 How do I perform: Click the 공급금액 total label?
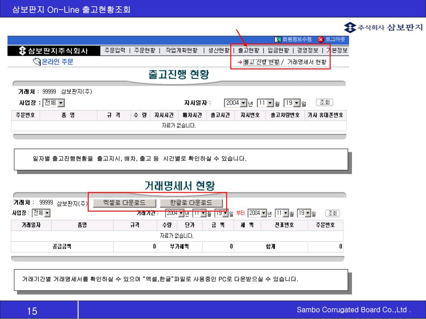pos(62,247)
